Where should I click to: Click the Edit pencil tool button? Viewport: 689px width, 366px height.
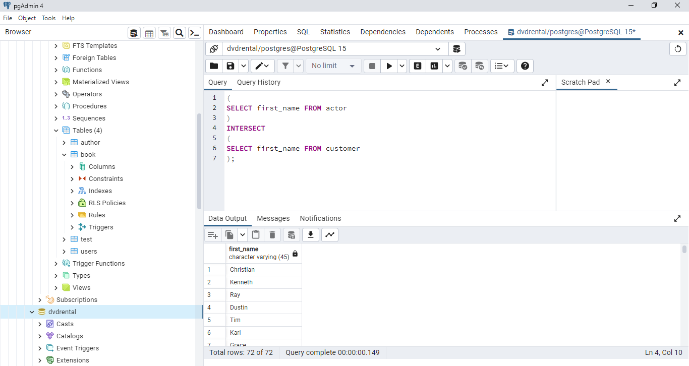(x=263, y=66)
